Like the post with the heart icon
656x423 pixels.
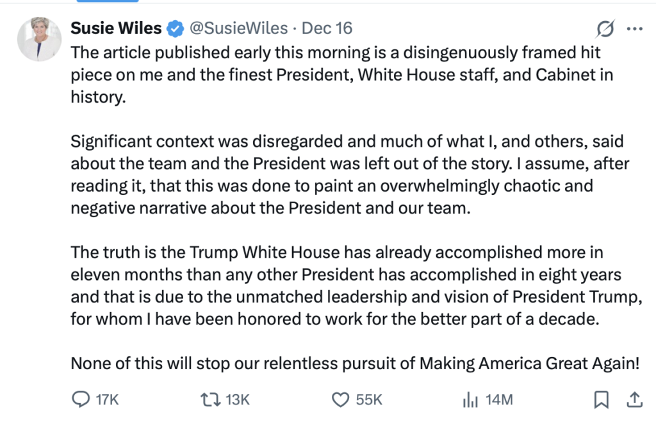[x=340, y=400]
